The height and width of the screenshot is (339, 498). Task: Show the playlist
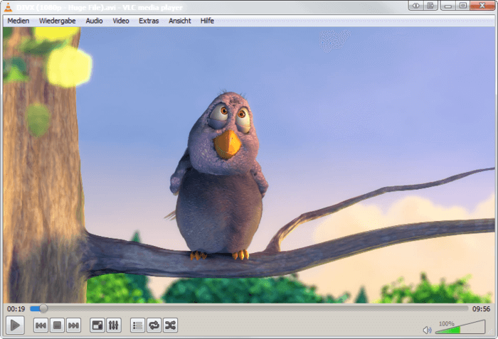click(137, 325)
